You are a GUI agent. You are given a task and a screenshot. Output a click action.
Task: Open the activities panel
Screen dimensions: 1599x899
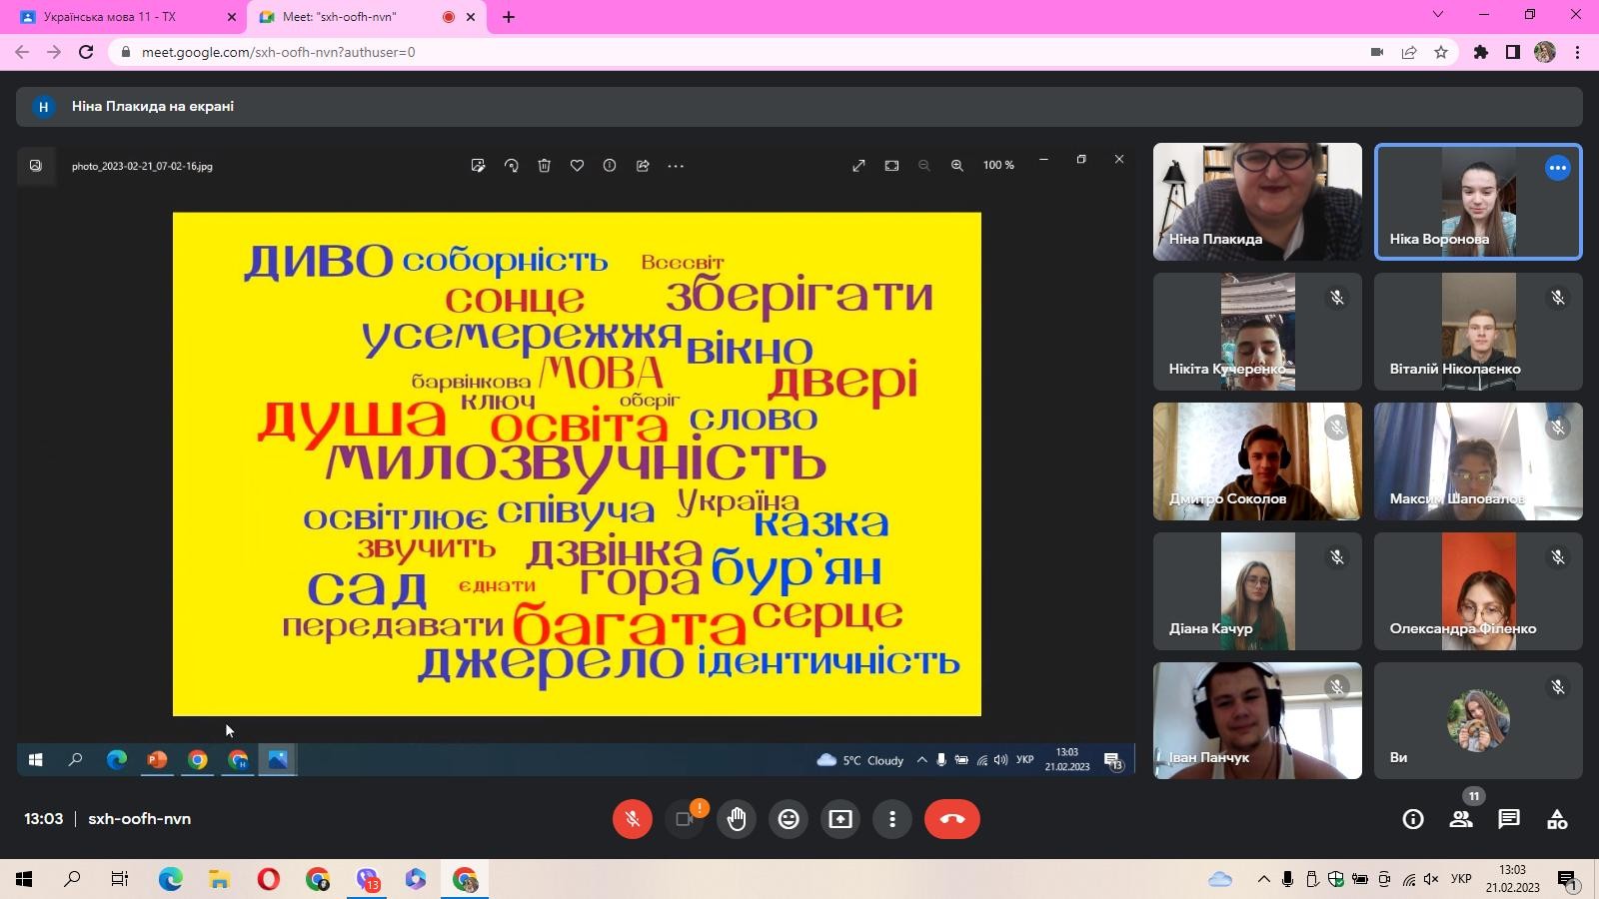[x=1556, y=819]
